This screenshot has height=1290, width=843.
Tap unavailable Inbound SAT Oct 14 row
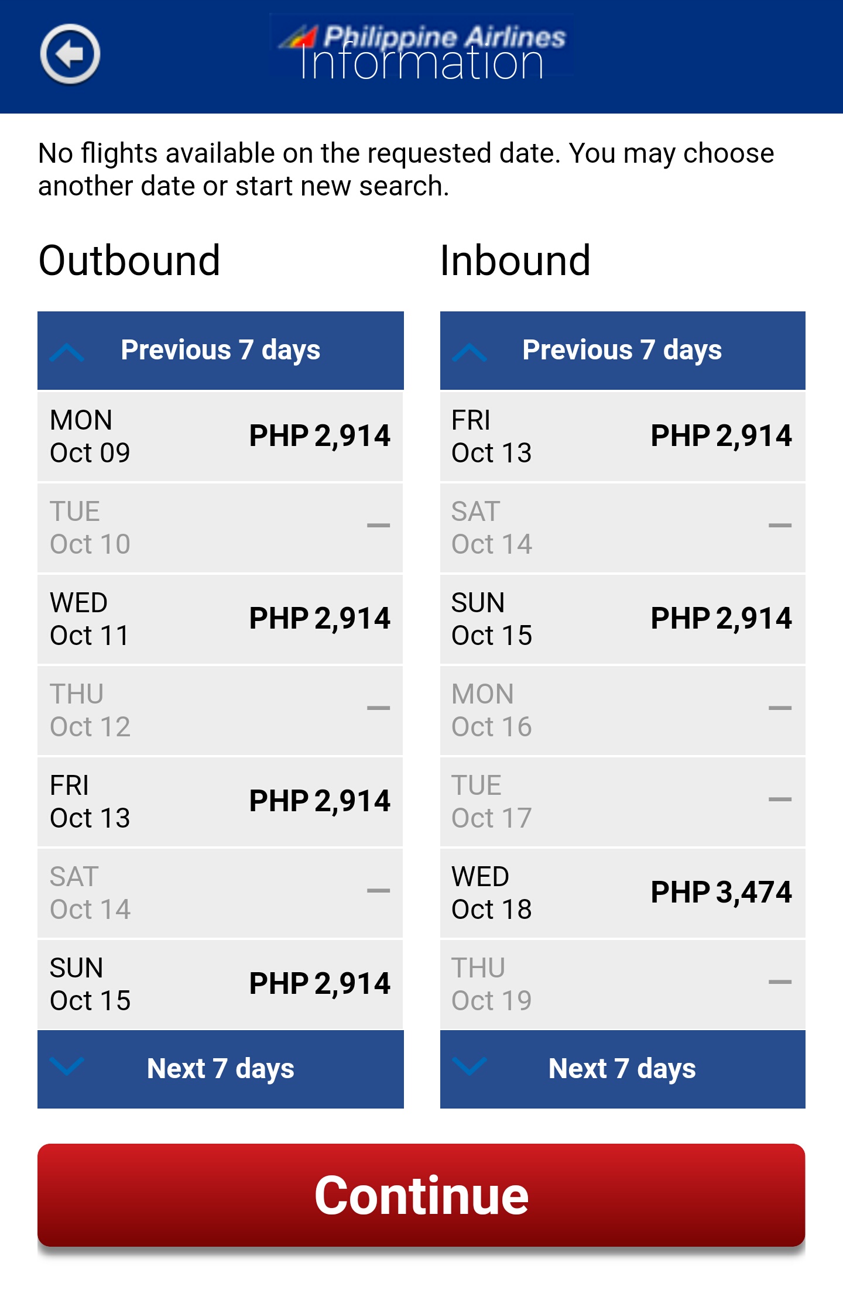point(622,527)
